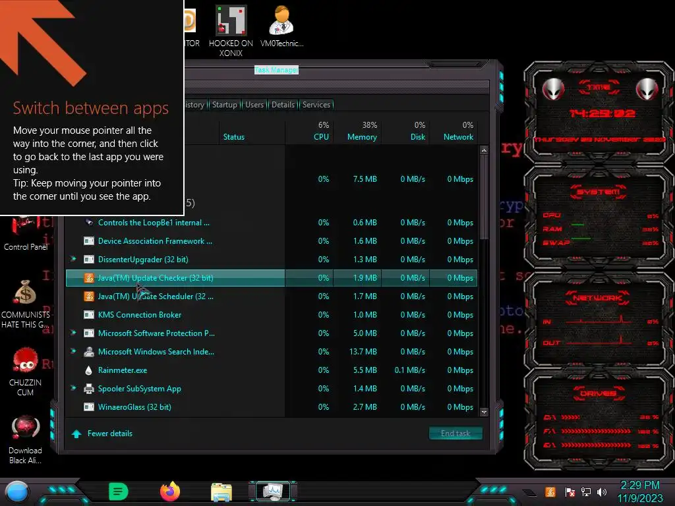
Task: Click End task button
Action: [455, 434]
